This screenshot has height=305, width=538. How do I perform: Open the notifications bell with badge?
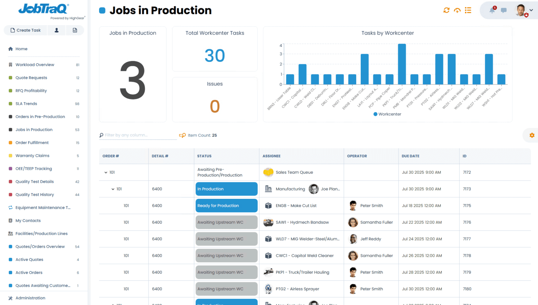click(x=492, y=10)
